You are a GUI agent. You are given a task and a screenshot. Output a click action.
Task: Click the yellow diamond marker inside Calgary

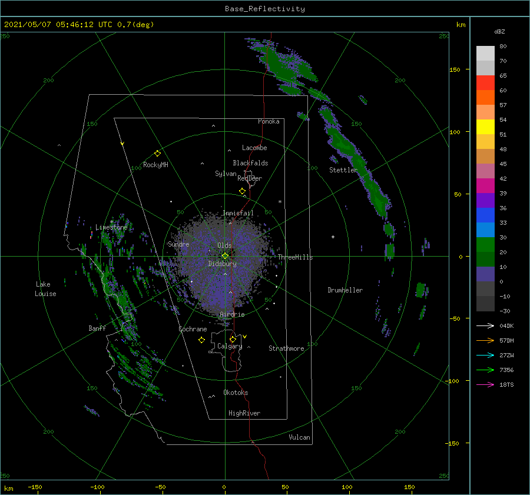[233, 339]
